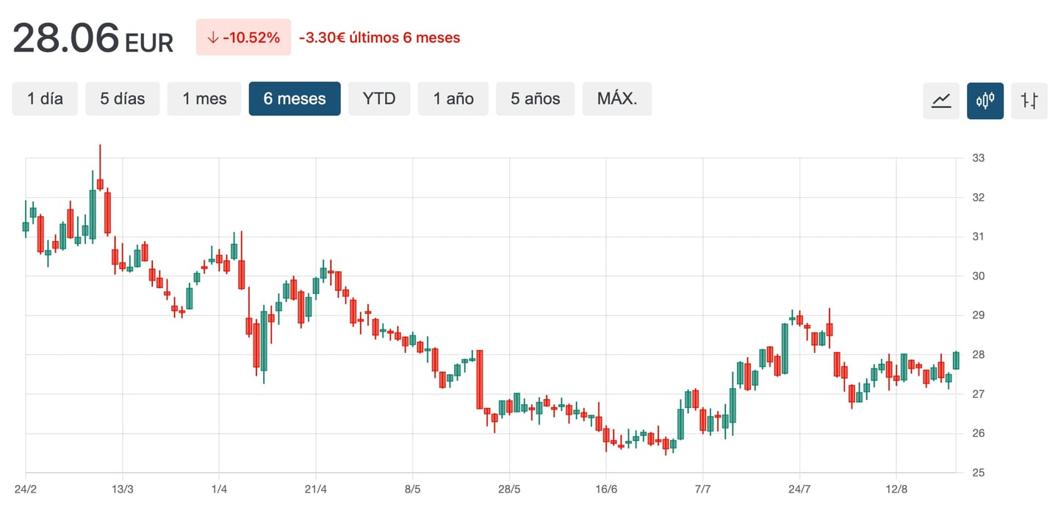1058x508 pixels.
Task: Click the 24/2 date on the x-axis
Action: coord(25,489)
